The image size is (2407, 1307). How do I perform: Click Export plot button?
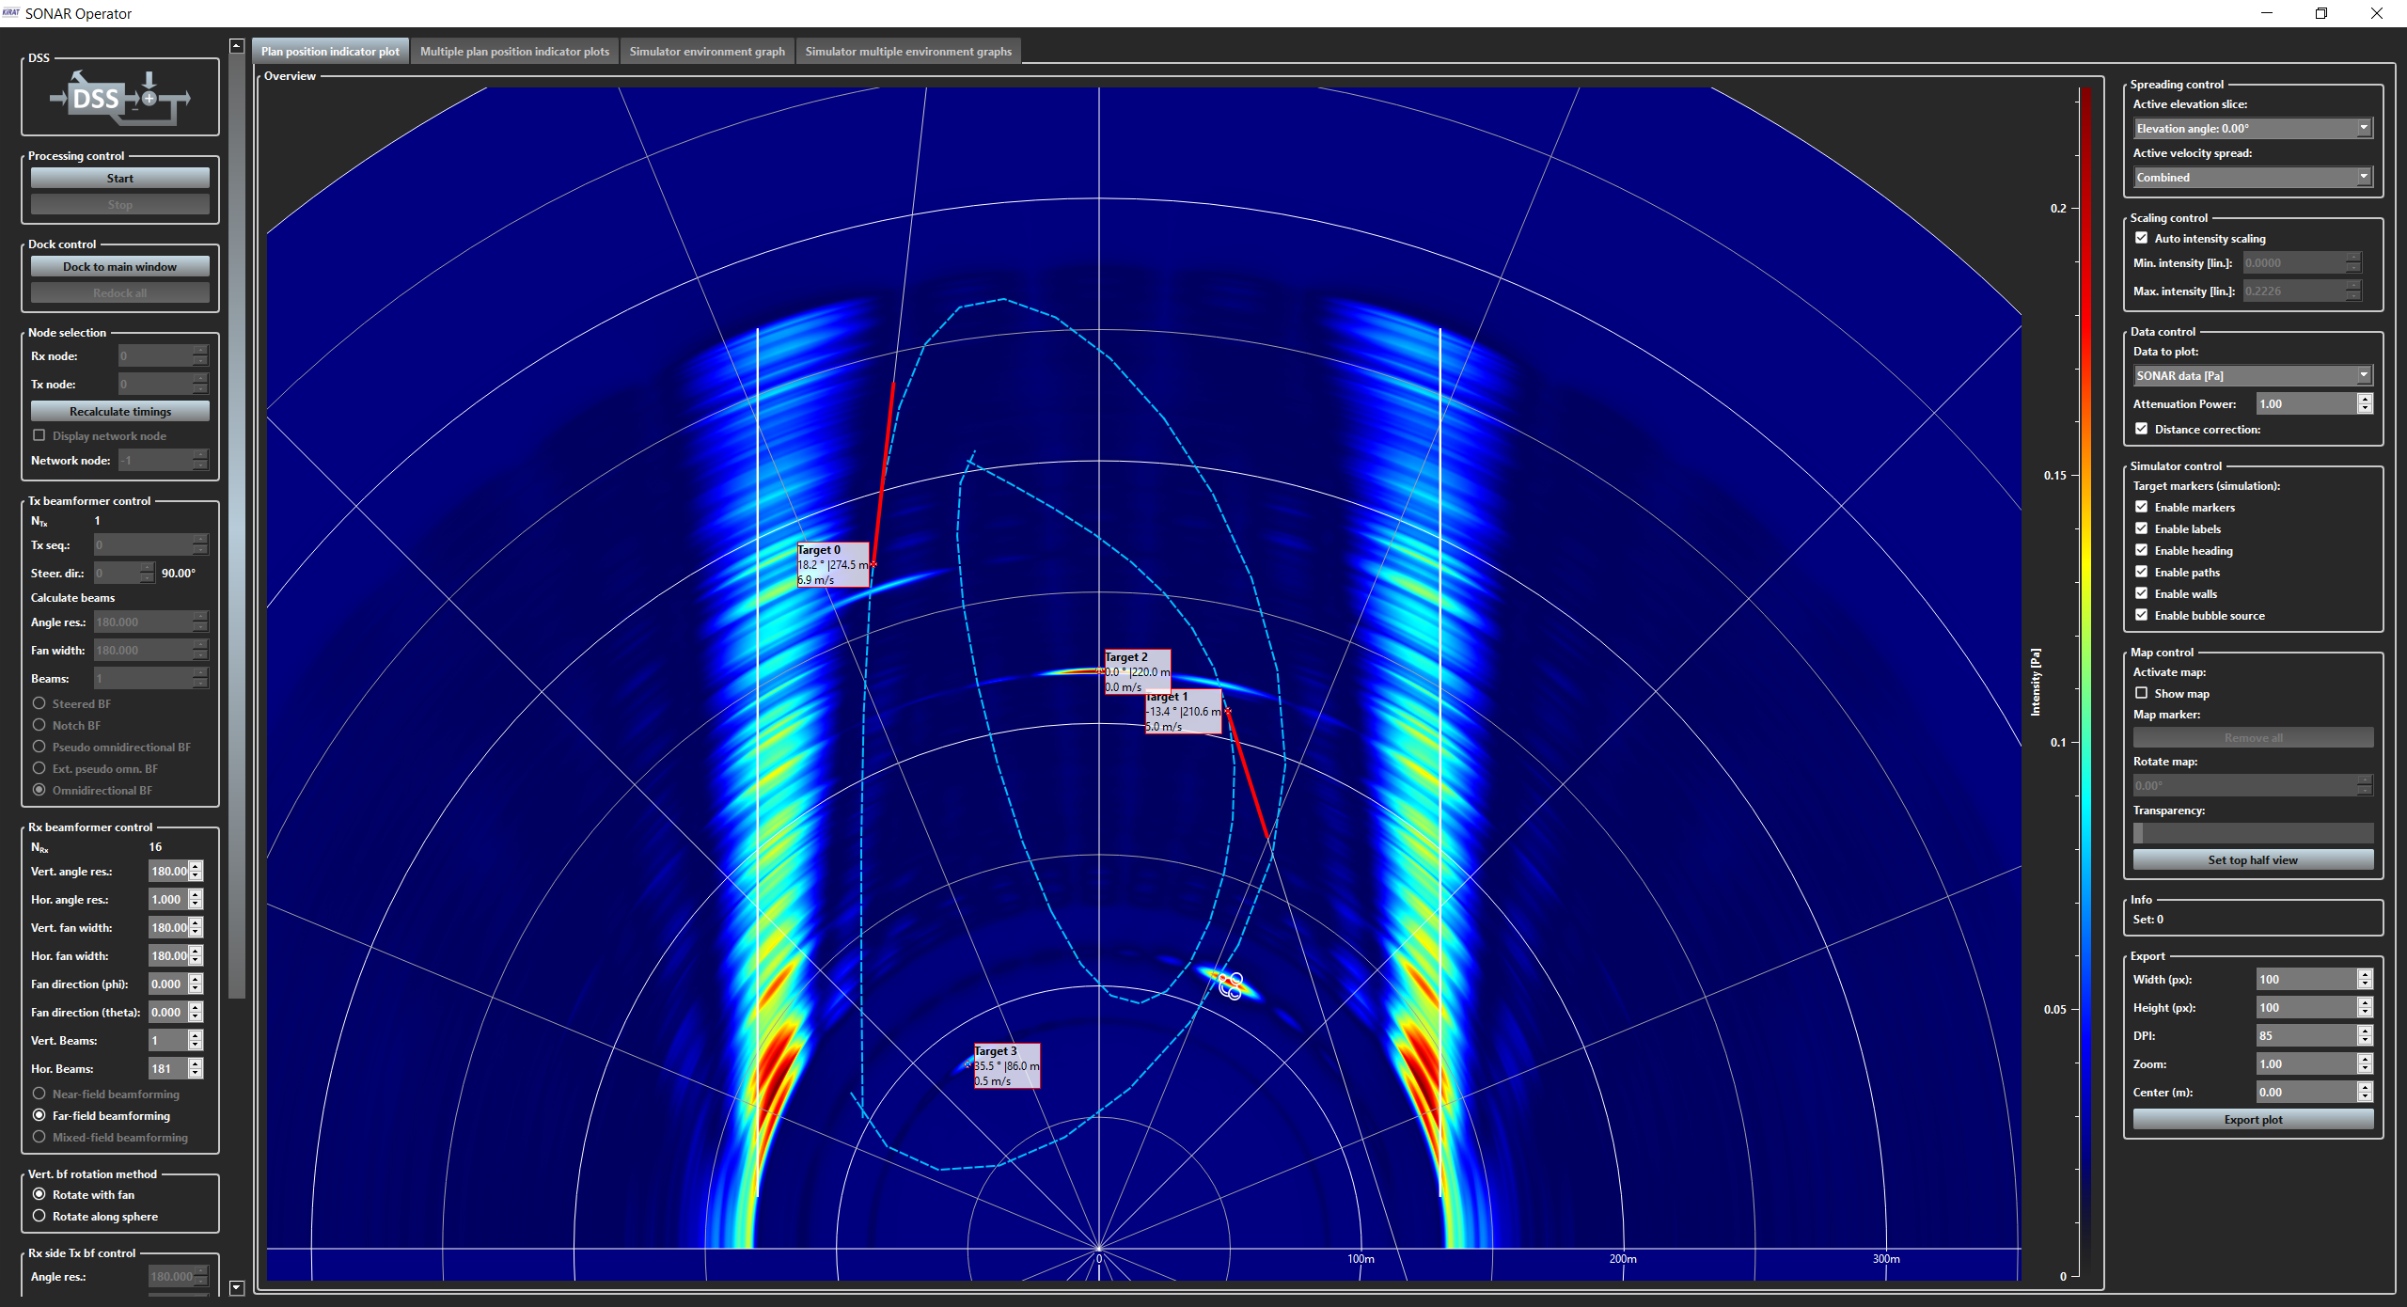[2253, 1119]
